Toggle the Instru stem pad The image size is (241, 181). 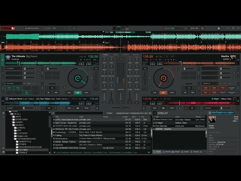coord(214,88)
